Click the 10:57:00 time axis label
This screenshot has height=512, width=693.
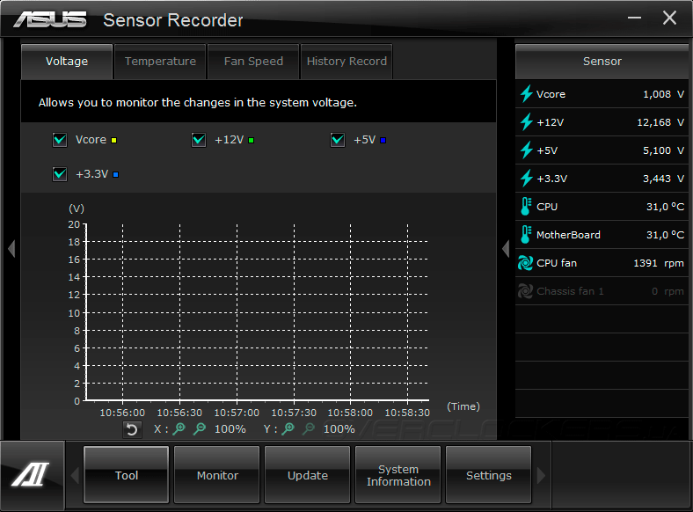(237, 413)
